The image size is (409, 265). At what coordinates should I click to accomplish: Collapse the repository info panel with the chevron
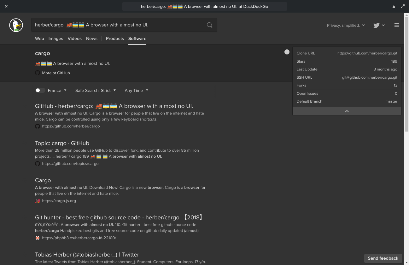coord(347,111)
